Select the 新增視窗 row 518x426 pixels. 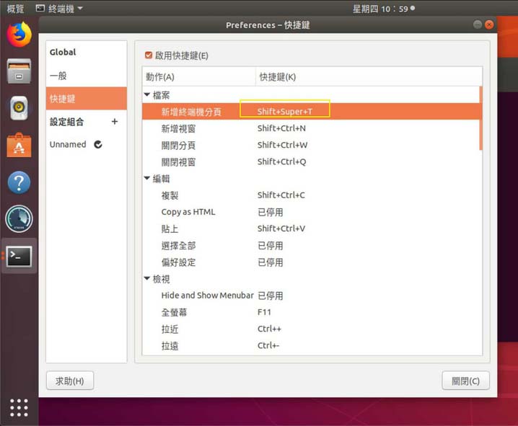(x=311, y=128)
